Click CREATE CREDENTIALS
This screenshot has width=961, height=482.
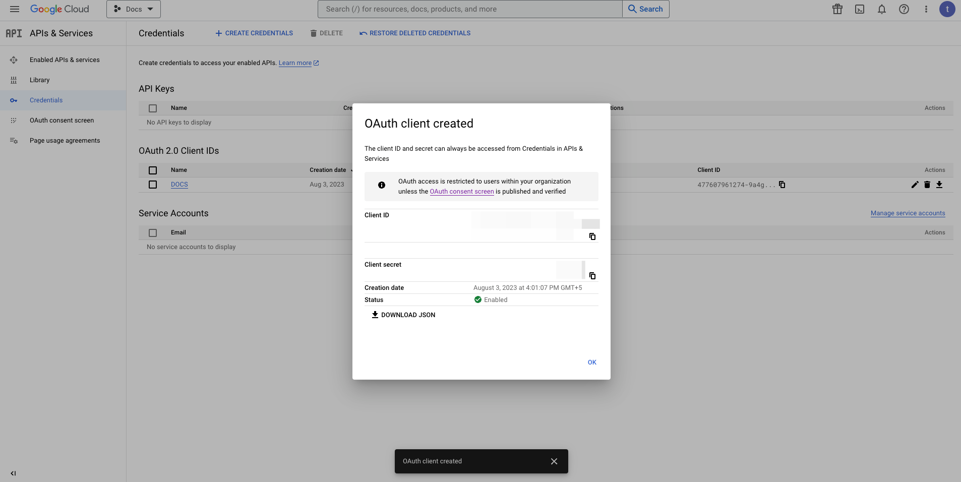click(x=254, y=33)
